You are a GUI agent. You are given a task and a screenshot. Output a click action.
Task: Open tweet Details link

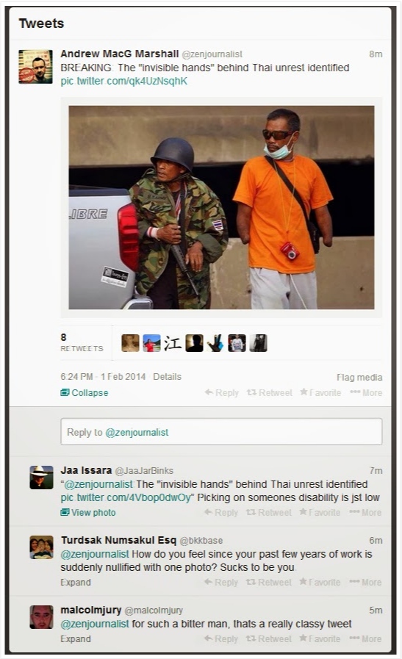(167, 377)
